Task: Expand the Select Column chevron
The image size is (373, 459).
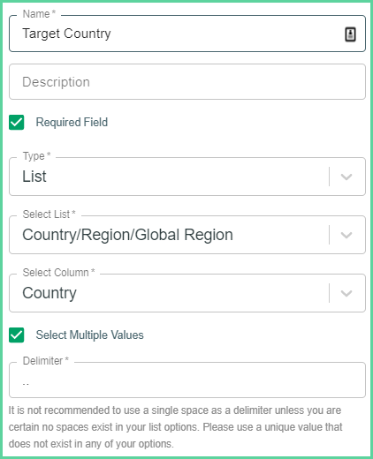Action: (346, 293)
